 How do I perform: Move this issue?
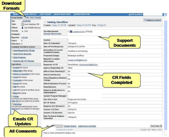(15, 93)
